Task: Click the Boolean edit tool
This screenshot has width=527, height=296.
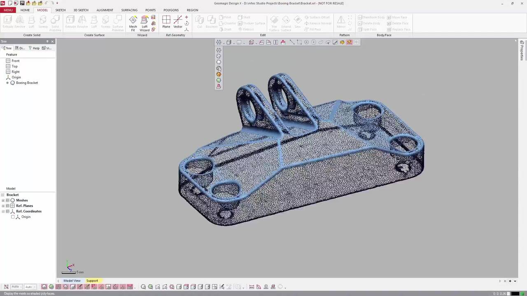Action: click(212, 22)
